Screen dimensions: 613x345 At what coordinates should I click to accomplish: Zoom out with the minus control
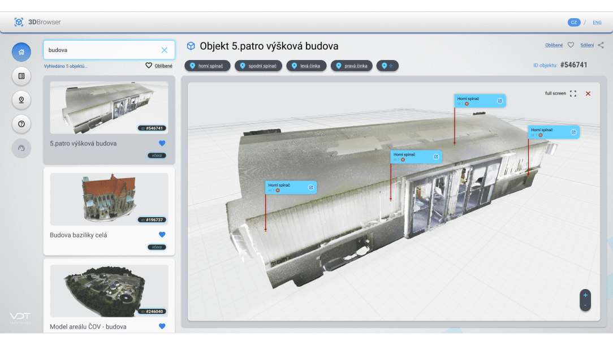[x=585, y=305]
